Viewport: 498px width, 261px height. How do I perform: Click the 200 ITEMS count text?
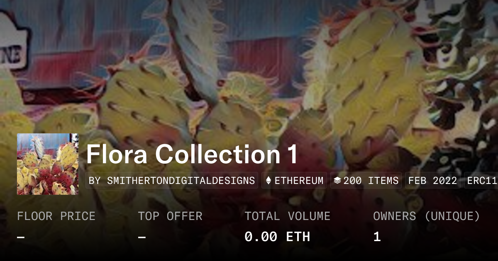(371, 181)
